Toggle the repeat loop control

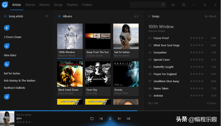[x=92, y=119]
